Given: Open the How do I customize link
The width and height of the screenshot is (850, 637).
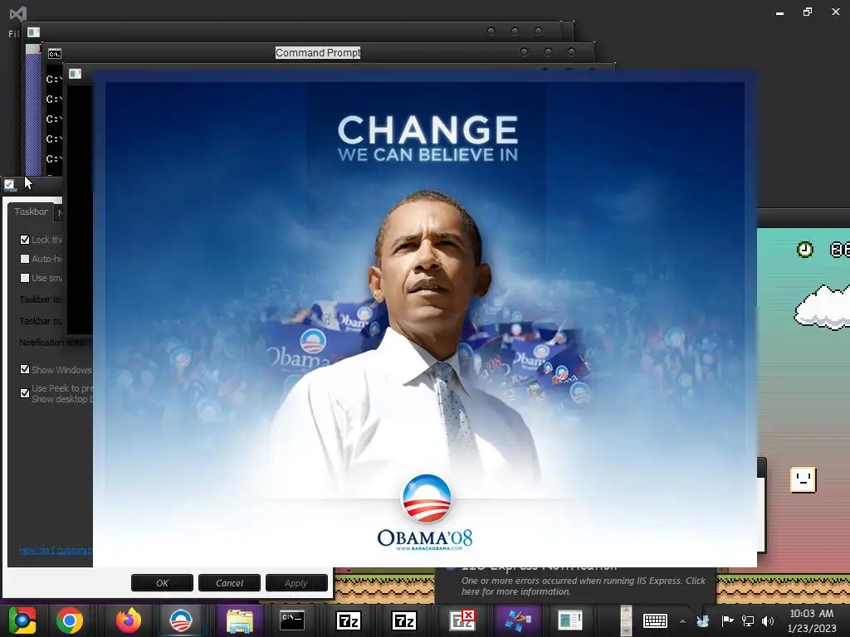Looking at the screenshot, I should point(56,551).
